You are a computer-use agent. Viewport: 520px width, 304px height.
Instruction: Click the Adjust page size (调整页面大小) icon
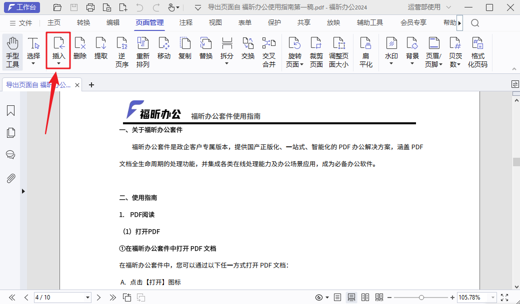click(x=338, y=52)
